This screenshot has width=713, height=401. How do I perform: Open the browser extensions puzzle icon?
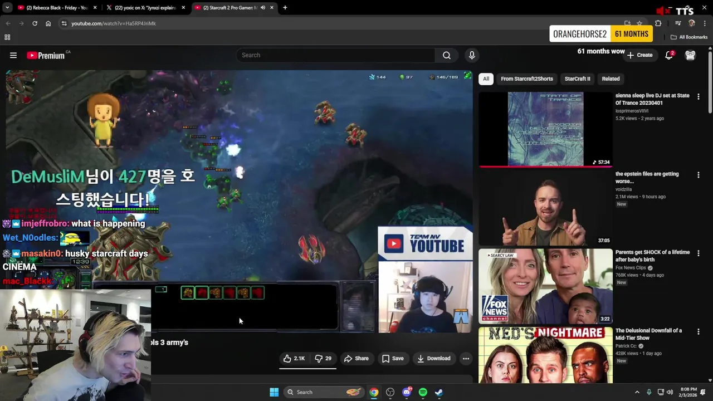[658, 23]
